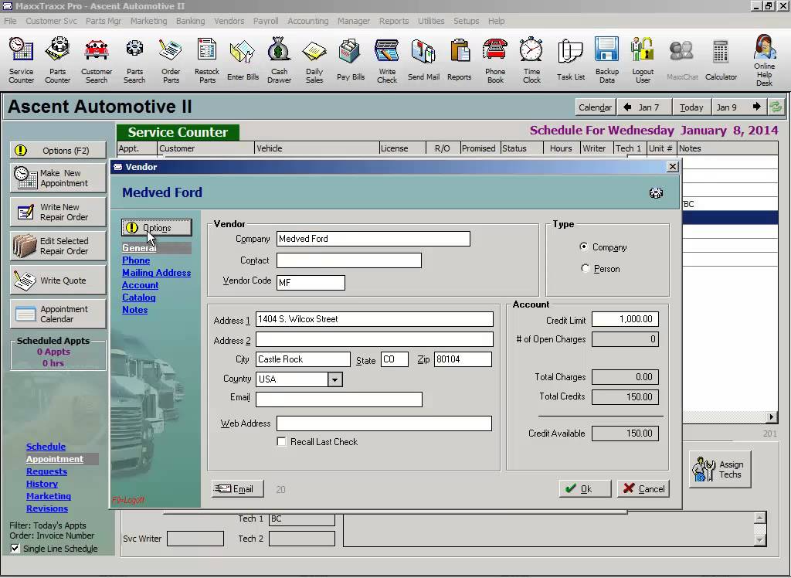Expand the Country dropdown list
Viewport: 791px width, 578px height.
point(334,379)
